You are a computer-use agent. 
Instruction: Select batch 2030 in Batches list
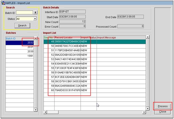pos(20,52)
